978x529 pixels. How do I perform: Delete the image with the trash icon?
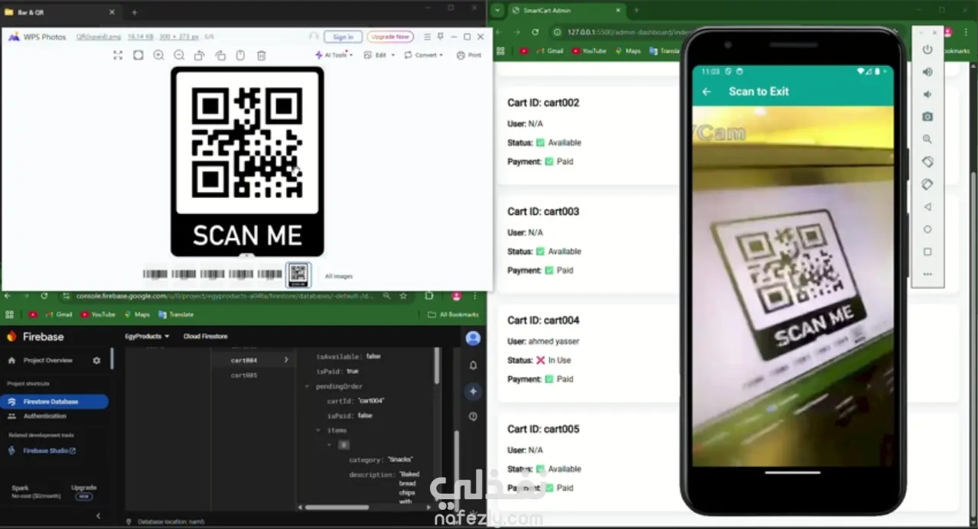[261, 55]
